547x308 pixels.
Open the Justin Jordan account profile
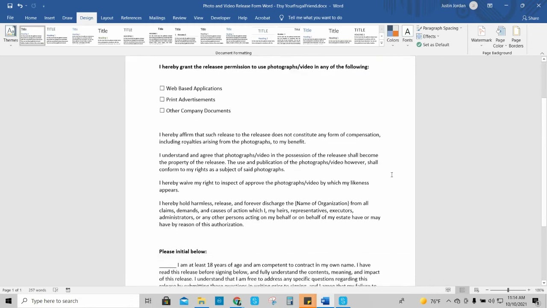pos(459,6)
